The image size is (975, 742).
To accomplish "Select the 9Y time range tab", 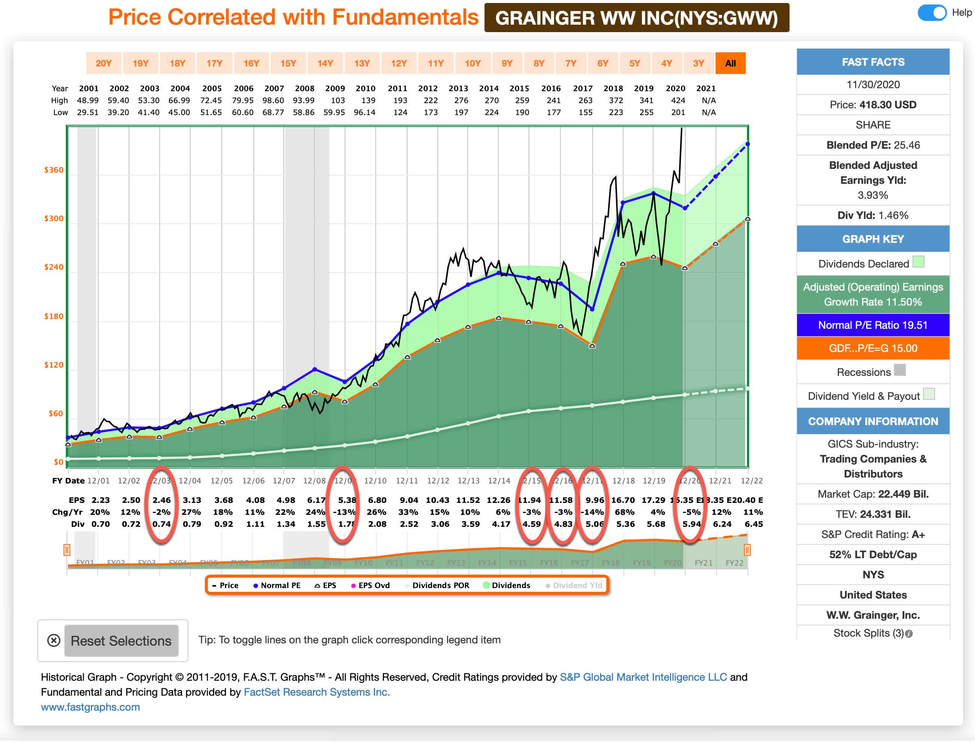I will point(507,63).
